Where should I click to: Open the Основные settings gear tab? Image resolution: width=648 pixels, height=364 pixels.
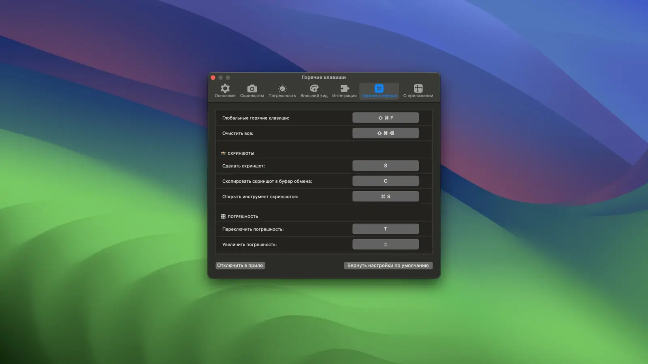tap(225, 91)
